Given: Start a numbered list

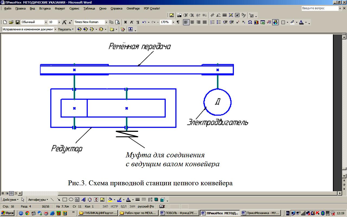Looking at the screenshot, I should click(x=213, y=22).
